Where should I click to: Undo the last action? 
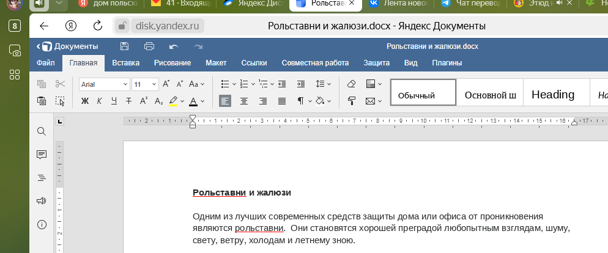point(174,46)
